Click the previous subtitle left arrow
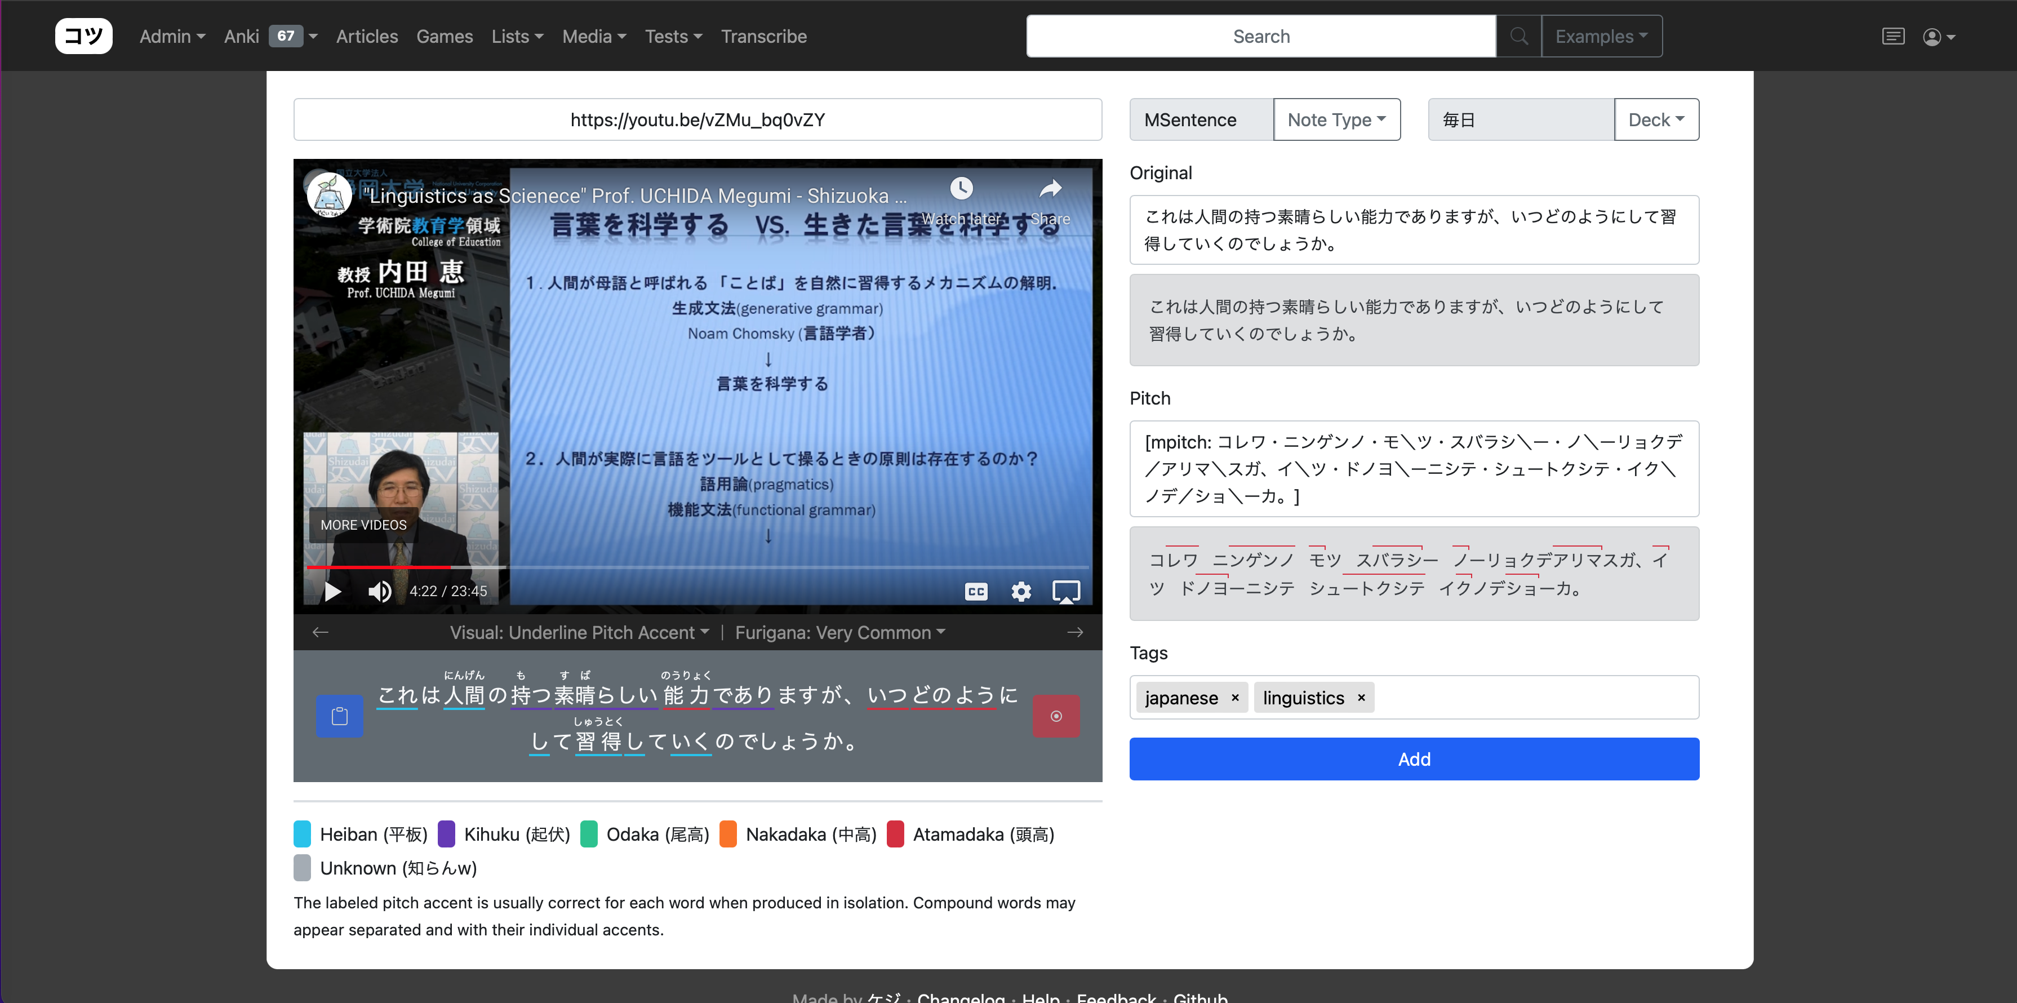Image resolution: width=2017 pixels, height=1003 pixels. tap(320, 632)
